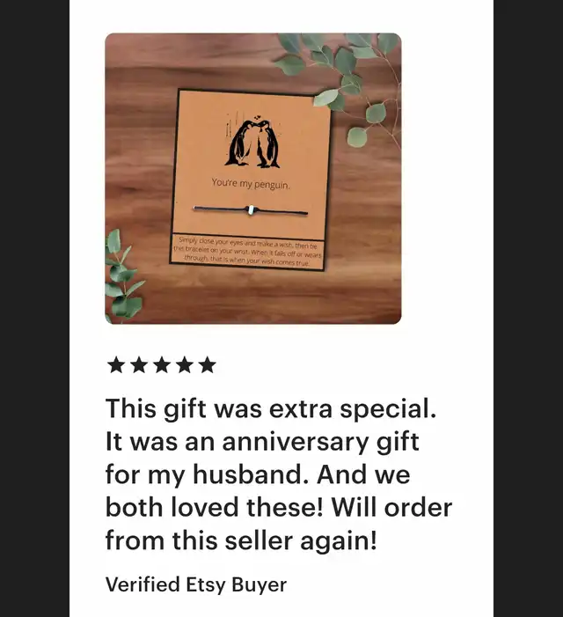Click the eucalyptus sprig at bottom-left of photo
Image resolution: width=563 pixels, height=617 pixels.
click(122, 277)
